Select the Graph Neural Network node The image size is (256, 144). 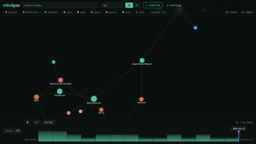142,61
